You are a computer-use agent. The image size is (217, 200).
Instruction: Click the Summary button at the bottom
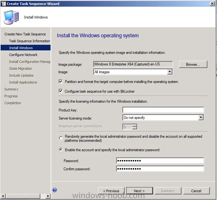(168, 191)
